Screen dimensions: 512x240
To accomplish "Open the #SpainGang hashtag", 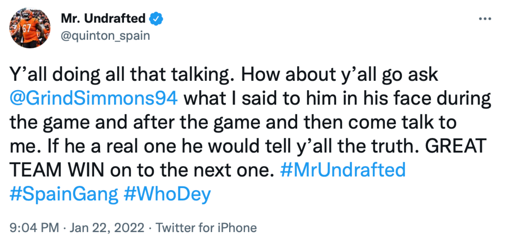I will 64,194.
